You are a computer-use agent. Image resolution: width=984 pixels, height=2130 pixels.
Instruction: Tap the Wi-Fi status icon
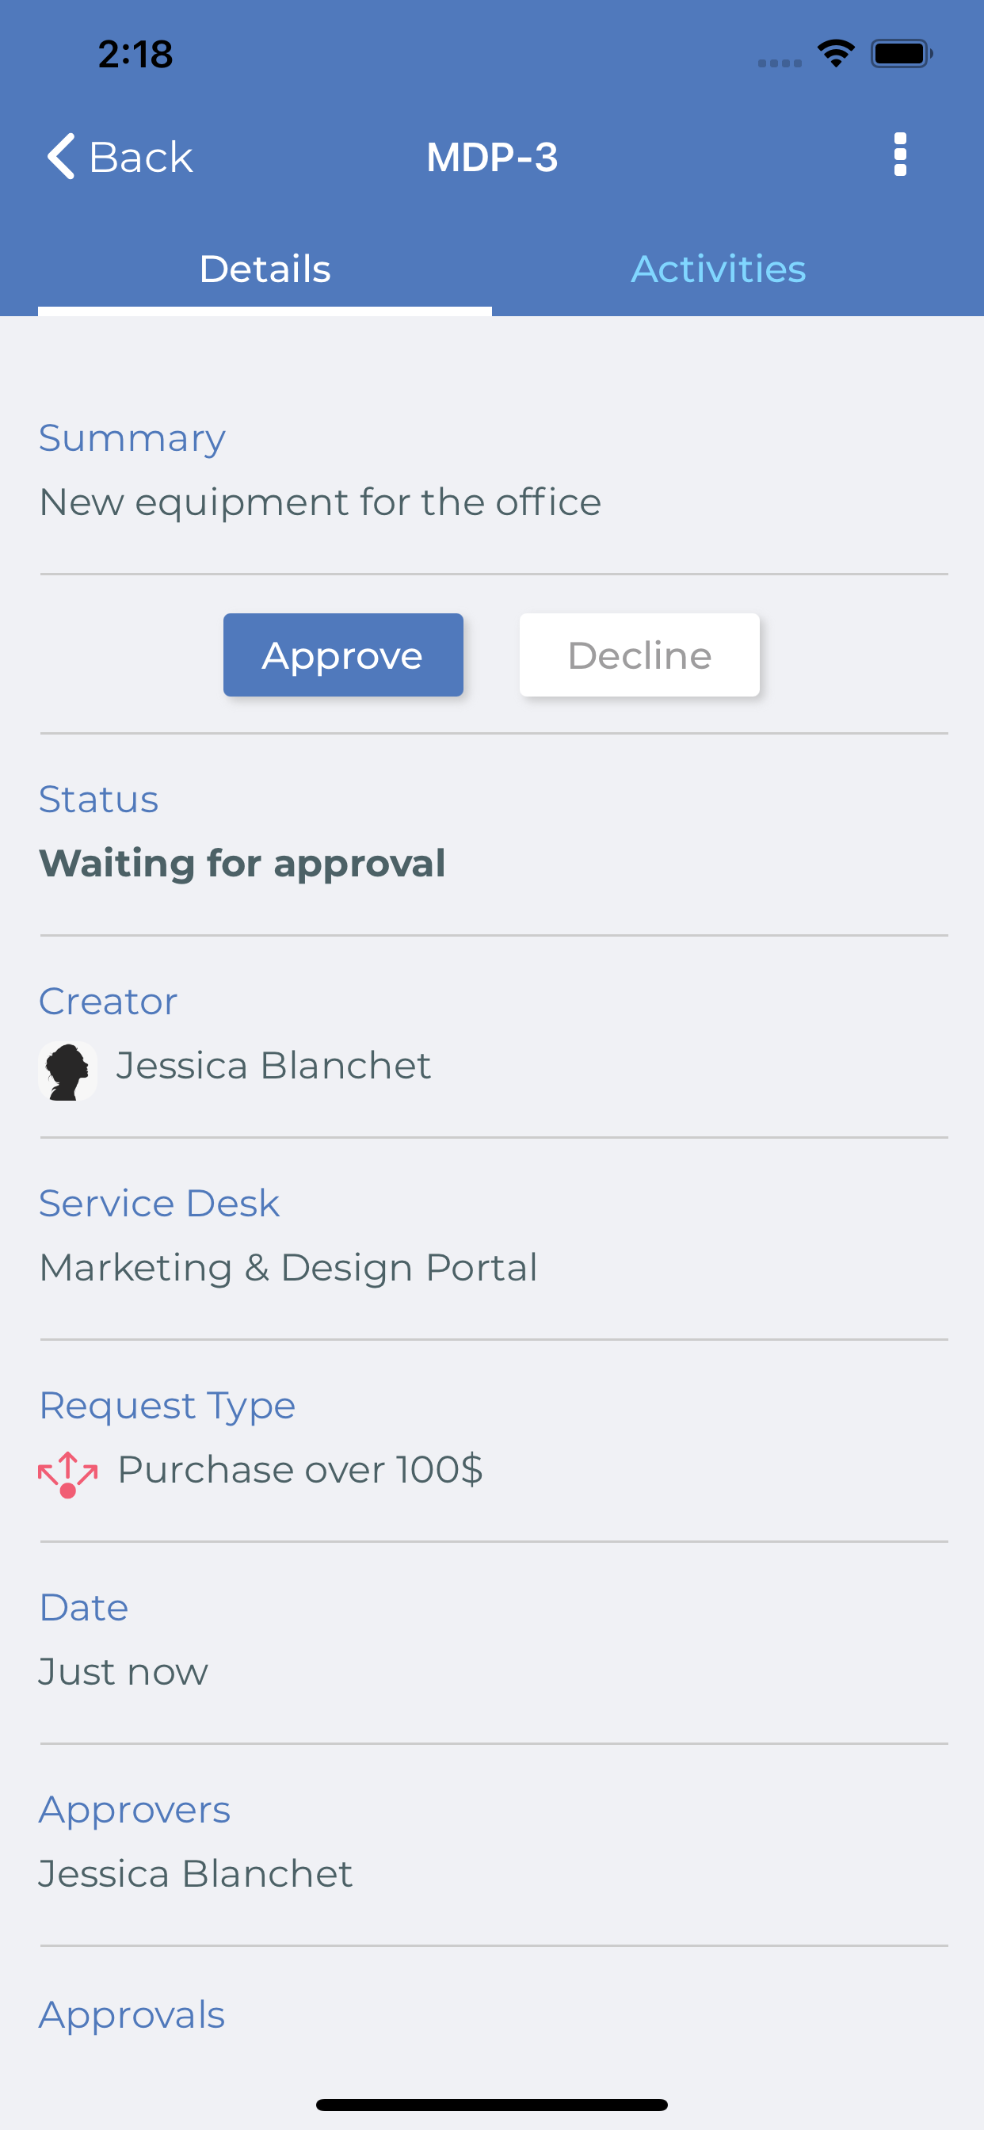pyautogui.click(x=835, y=54)
